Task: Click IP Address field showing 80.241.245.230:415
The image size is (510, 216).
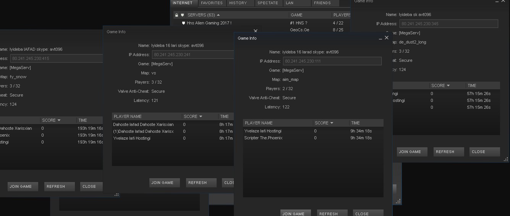Action: point(57,58)
